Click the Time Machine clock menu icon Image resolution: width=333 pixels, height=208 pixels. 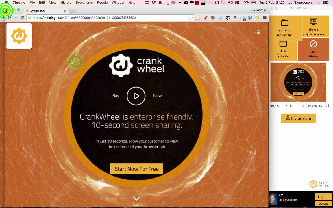pos(210,3)
